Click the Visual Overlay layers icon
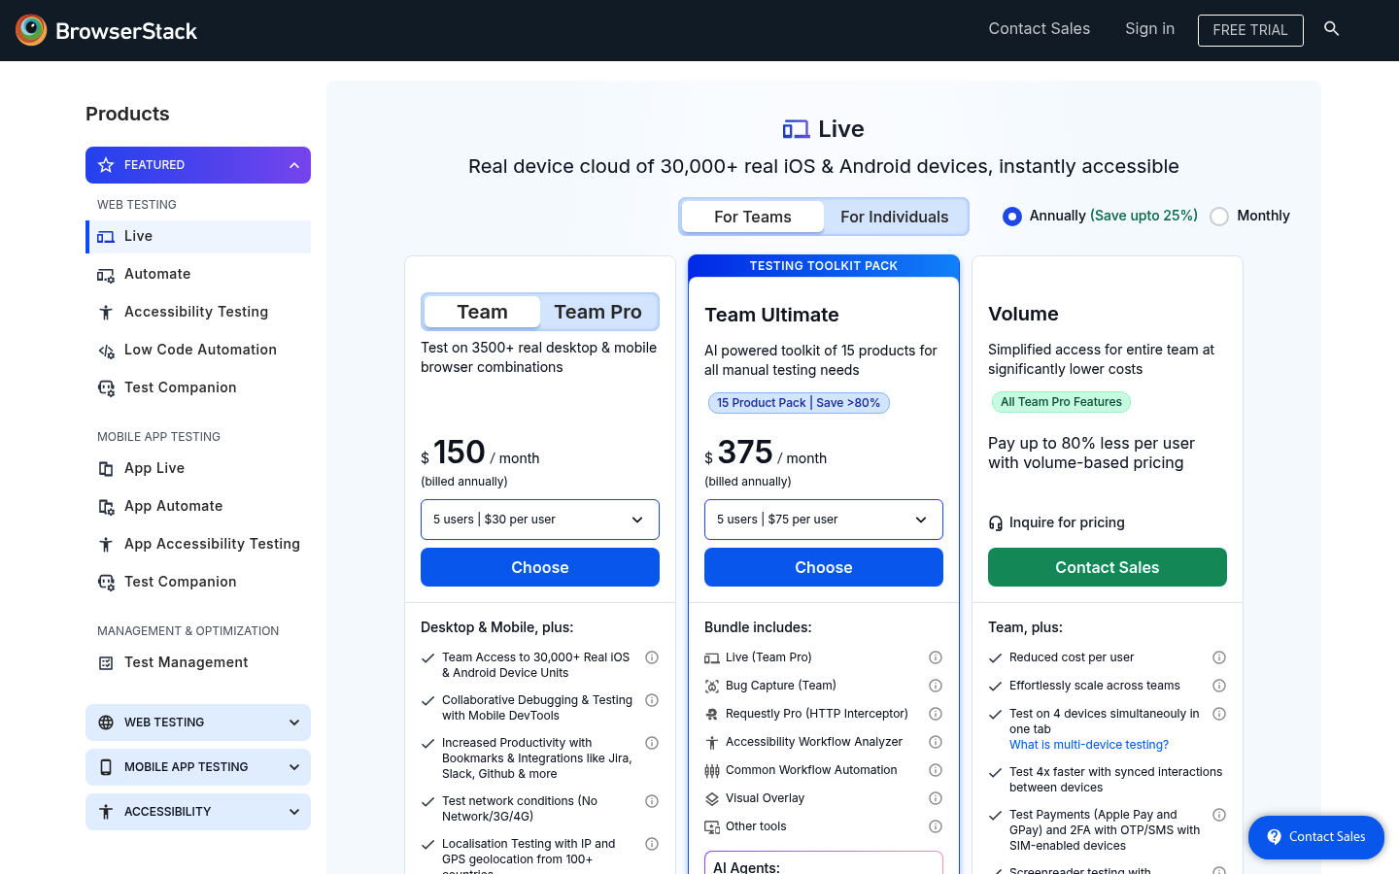 coord(712,799)
